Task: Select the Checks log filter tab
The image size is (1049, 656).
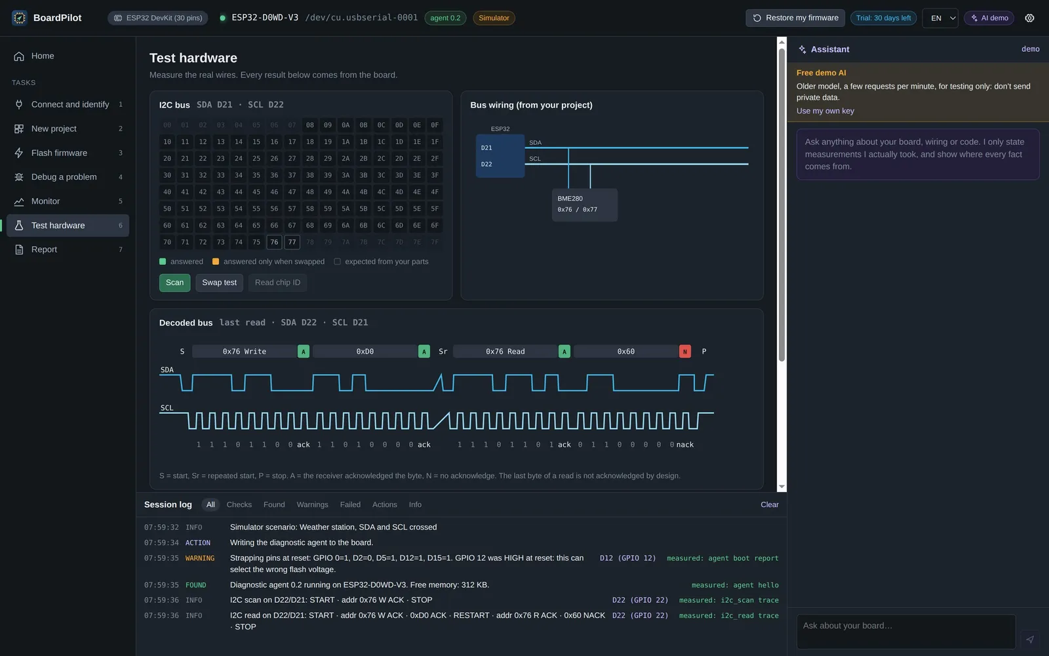Action: pos(239,504)
